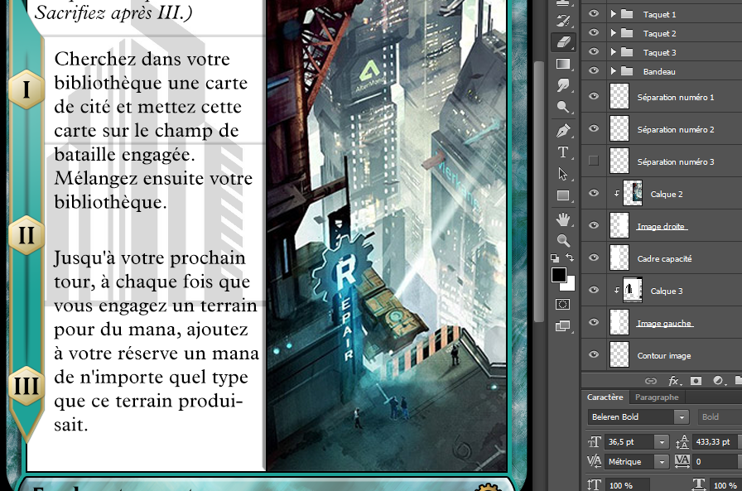
Task: Select the Image droite layer name
Action: (x=661, y=227)
